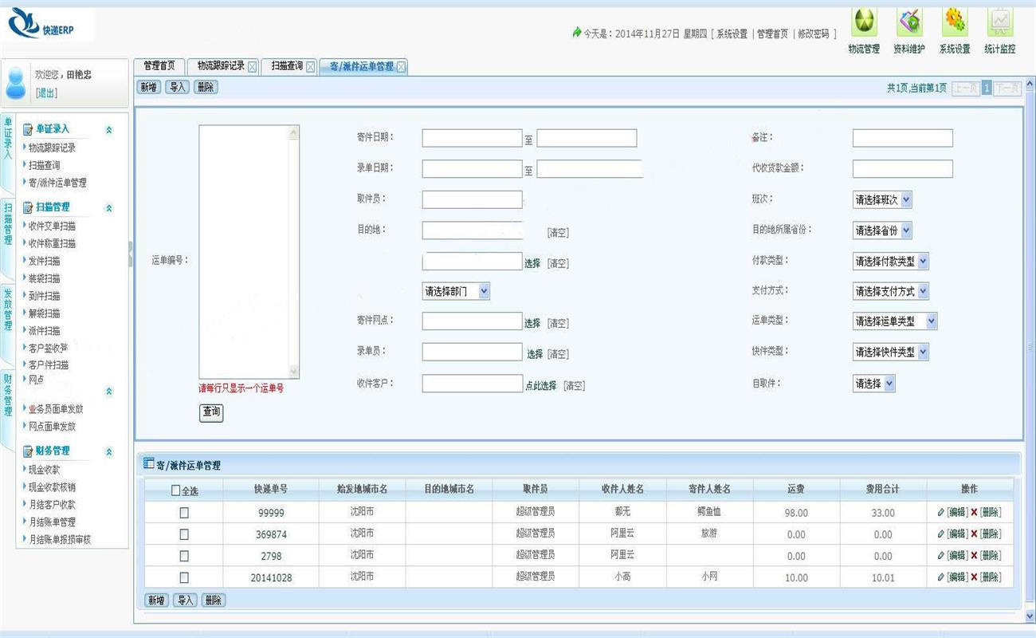Open the 请选择支付方式 dropdown

(891, 291)
